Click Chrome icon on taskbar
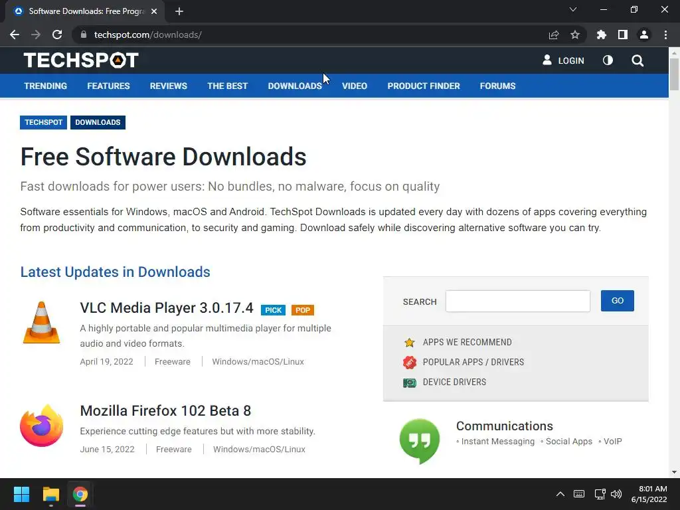Image resolution: width=680 pixels, height=510 pixels. pyautogui.click(x=80, y=494)
